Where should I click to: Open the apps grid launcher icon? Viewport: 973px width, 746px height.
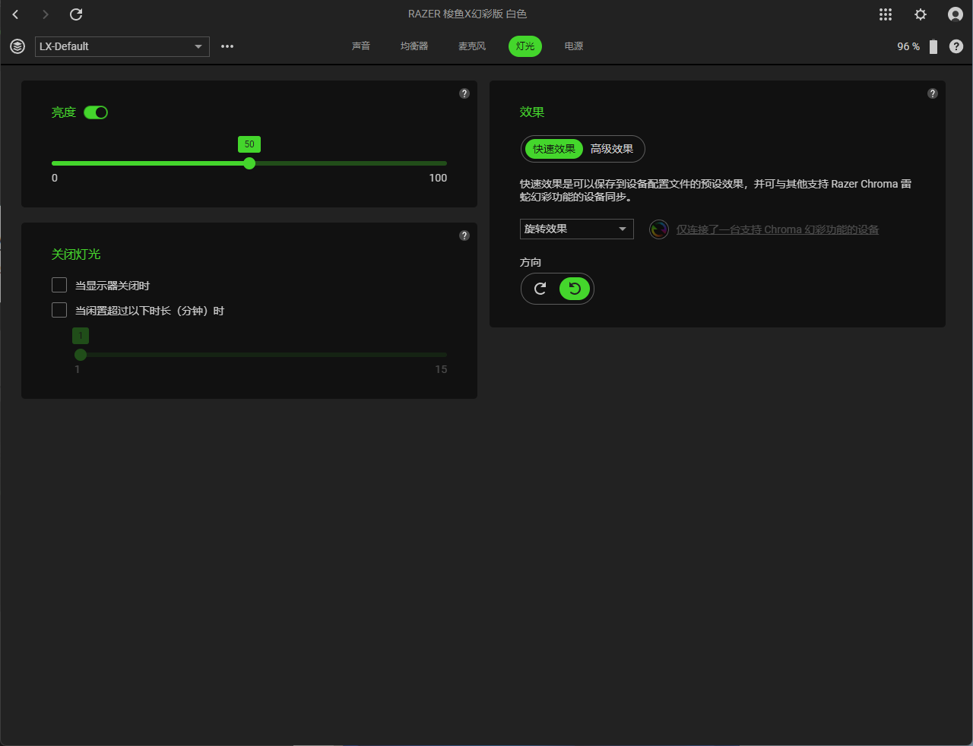886,14
